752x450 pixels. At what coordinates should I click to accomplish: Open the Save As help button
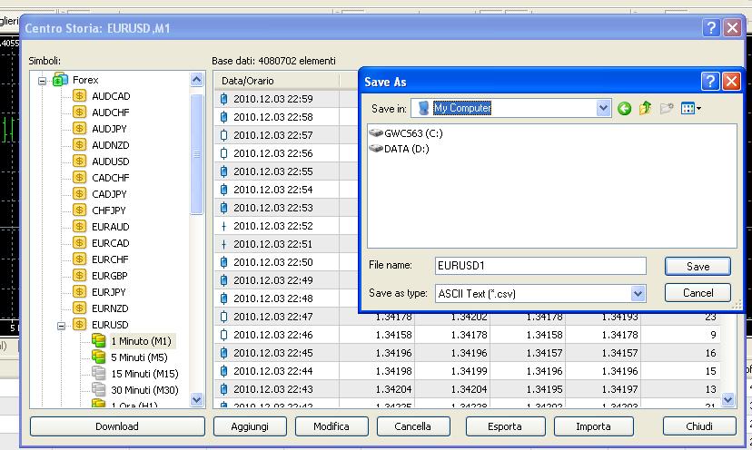710,81
